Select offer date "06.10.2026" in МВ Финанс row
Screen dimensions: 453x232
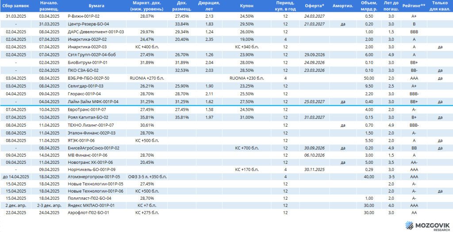pyautogui.click(x=315, y=155)
